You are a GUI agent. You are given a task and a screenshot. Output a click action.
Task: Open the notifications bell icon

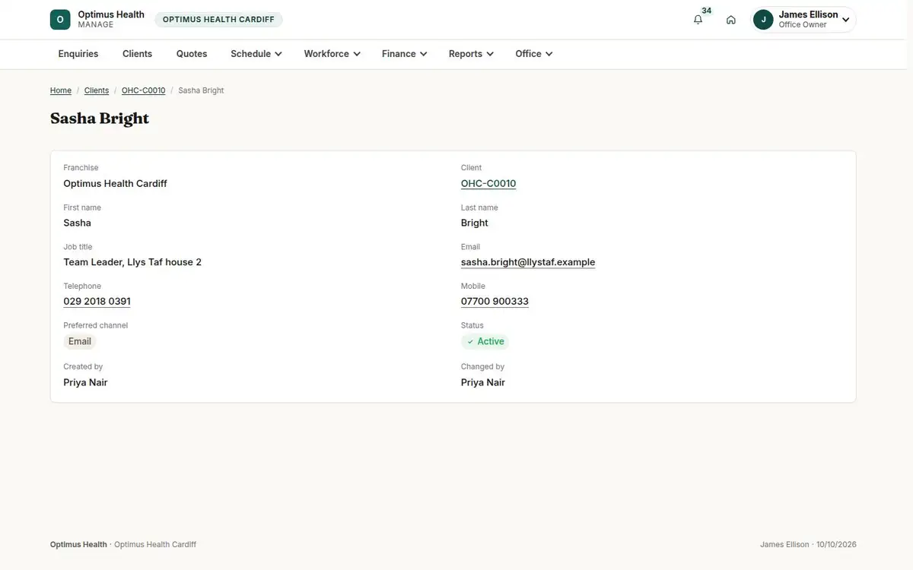[x=698, y=20]
